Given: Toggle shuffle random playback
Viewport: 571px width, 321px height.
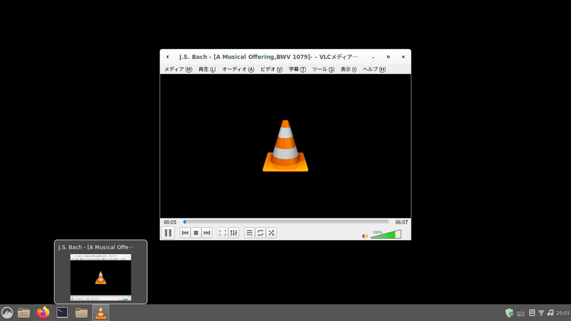Looking at the screenshot, I should 272,232.
